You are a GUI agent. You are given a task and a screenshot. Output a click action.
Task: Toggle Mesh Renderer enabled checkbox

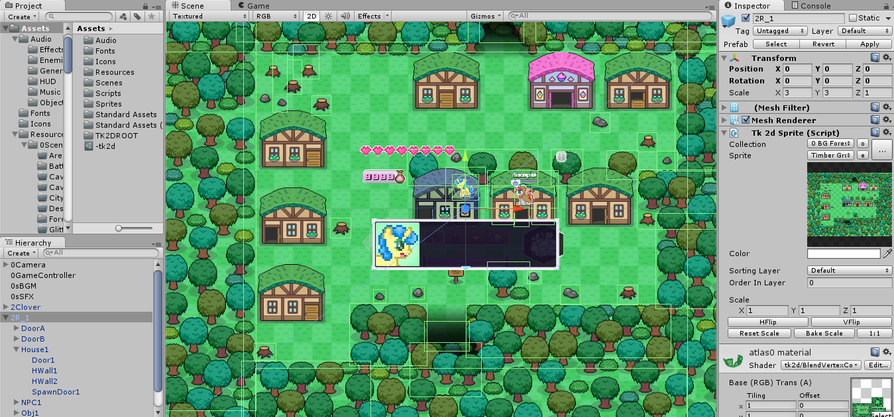(746, 120)
